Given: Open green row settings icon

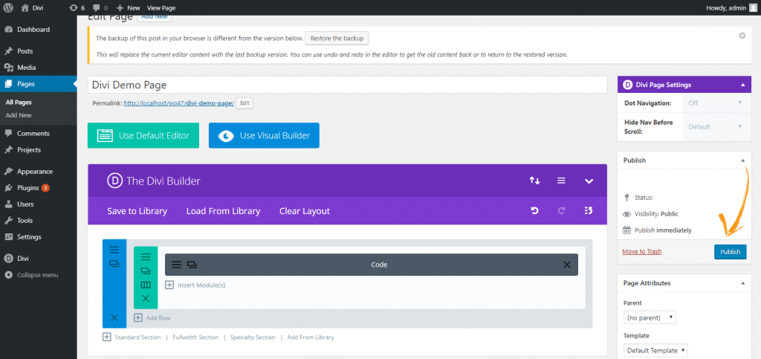Looking at the screenshot, I should pyautogui.click(x=146, y=257).
